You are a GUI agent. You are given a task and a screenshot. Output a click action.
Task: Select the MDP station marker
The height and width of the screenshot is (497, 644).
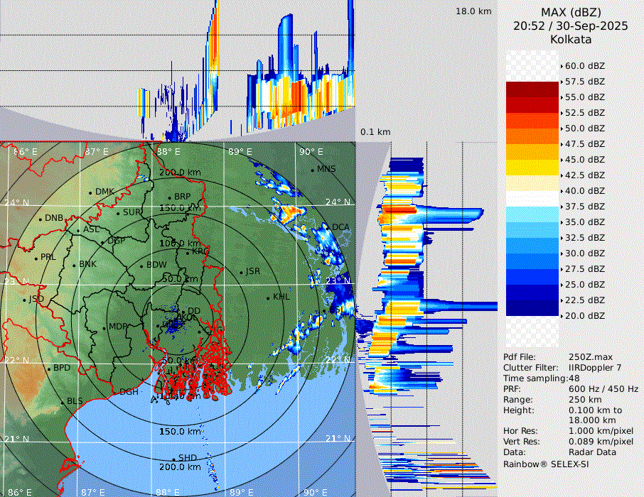pos(104,327)
